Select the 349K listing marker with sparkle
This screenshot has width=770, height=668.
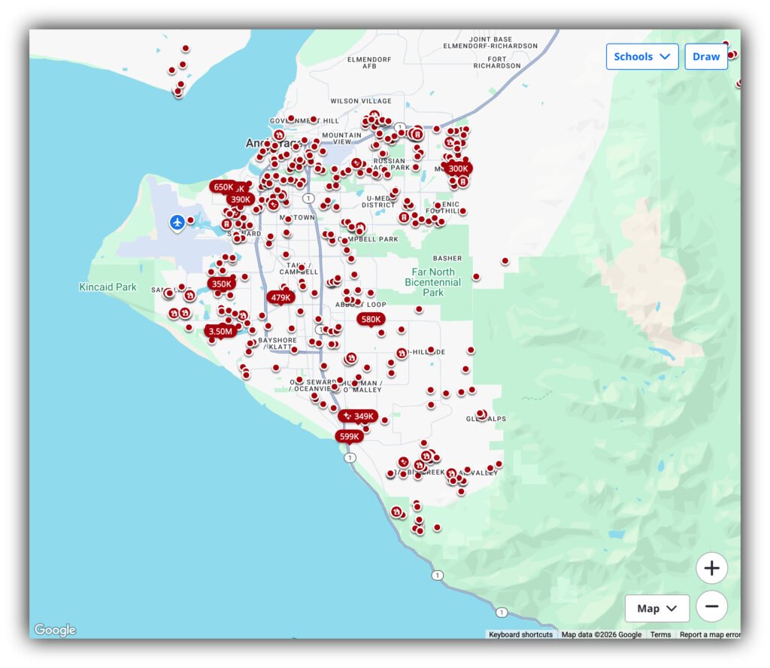pyautogui.click(x=358, y=416)
